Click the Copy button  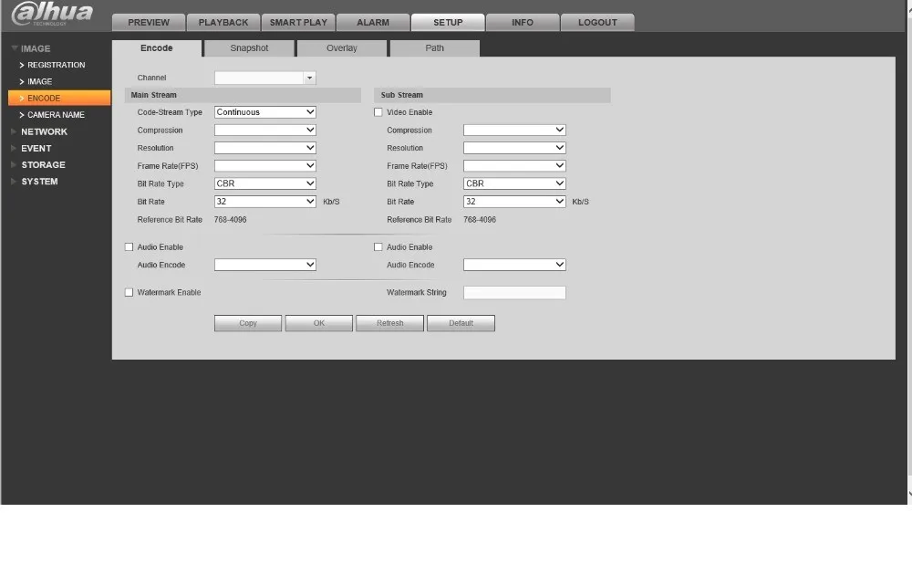pos(248,323)
